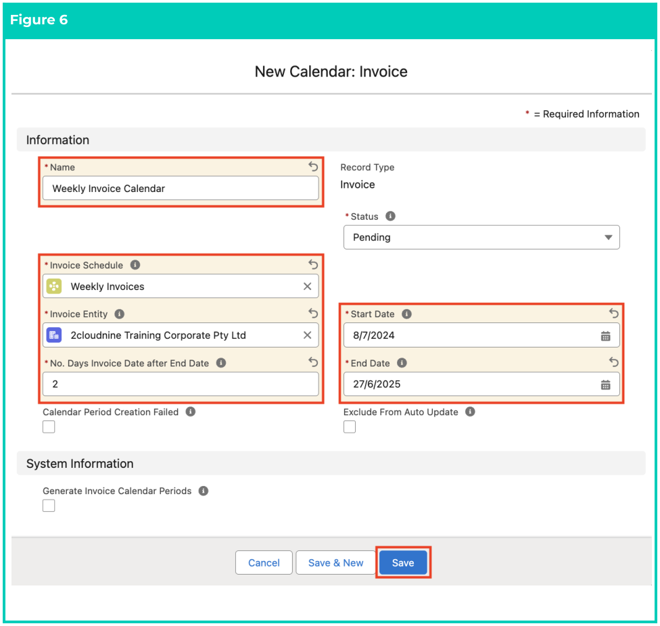Undo changes to the Name field
Viewport: 660px width, 626px height.
click(x=313, y=166)
